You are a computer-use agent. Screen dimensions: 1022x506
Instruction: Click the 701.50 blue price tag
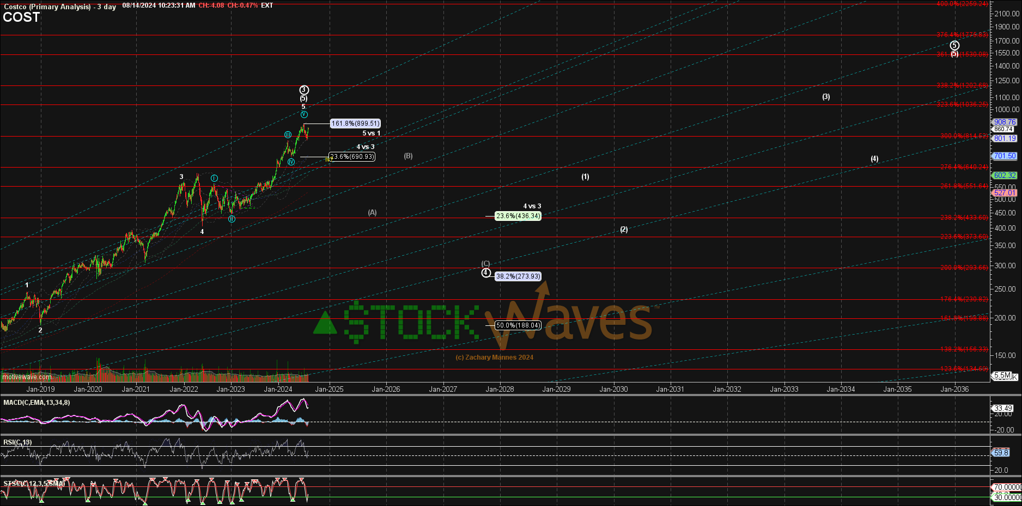[1005, 156]
